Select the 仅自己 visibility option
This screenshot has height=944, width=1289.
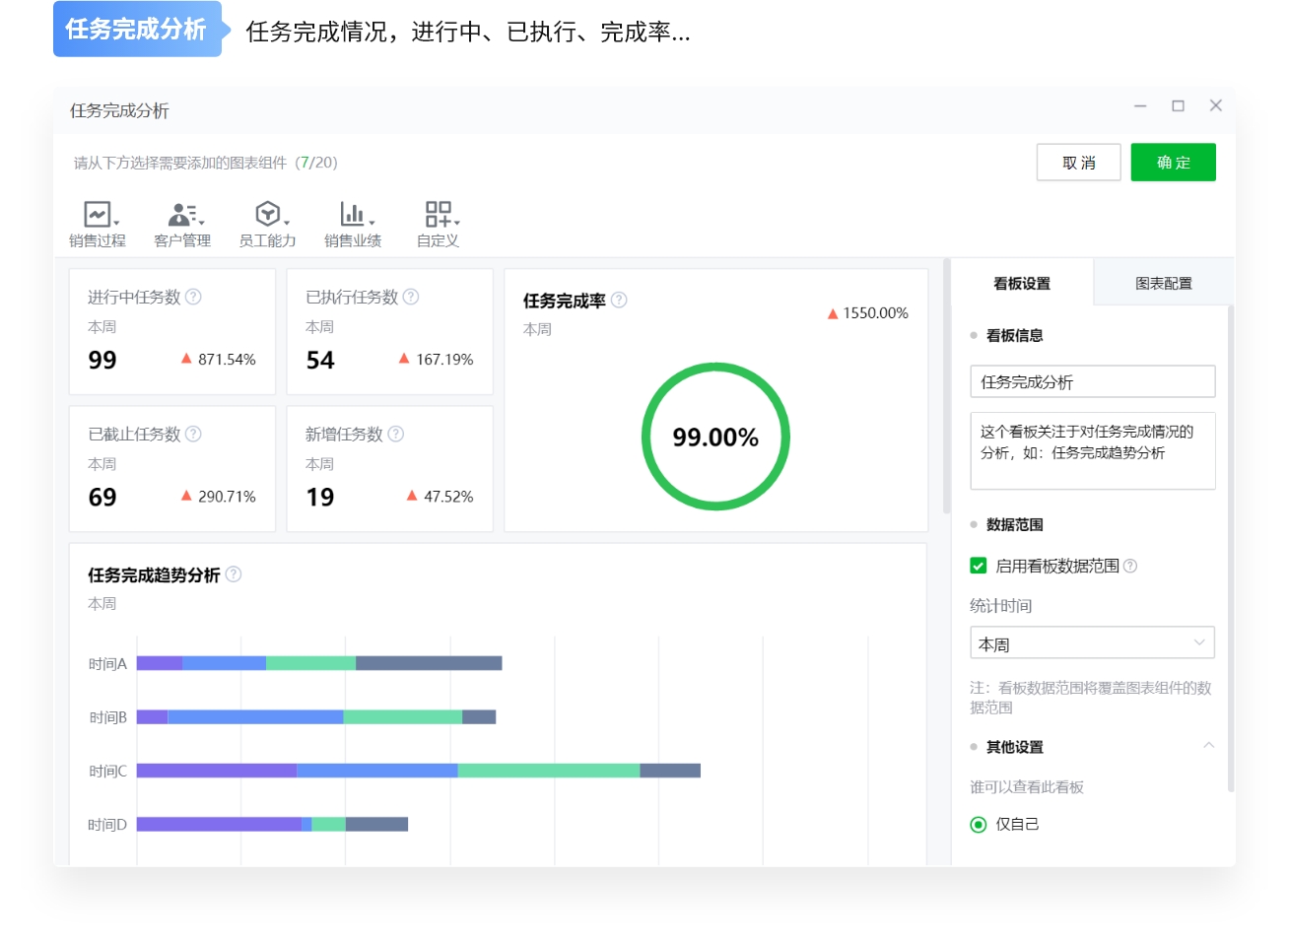click(978, 825)
